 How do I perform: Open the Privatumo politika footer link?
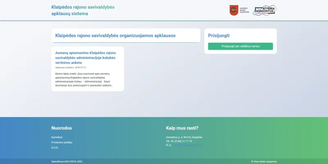pos(62,142)
